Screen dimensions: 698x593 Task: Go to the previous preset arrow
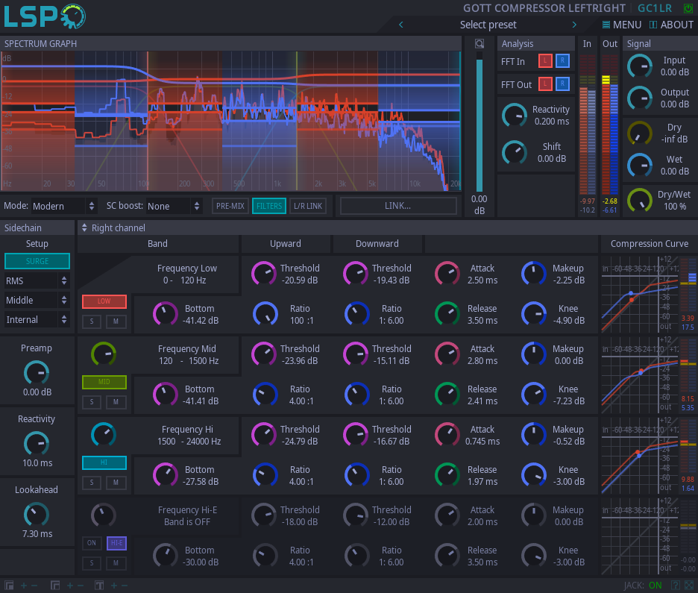(401, 25)
